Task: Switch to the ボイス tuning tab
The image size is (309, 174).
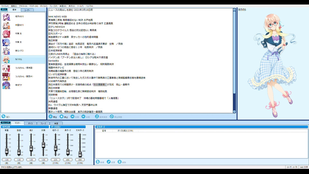Action: [x=30, y=123]
